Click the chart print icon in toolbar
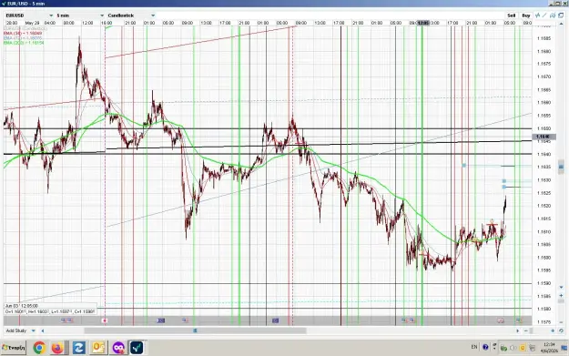This screenshot has height=356, width=569. (553, 15)
